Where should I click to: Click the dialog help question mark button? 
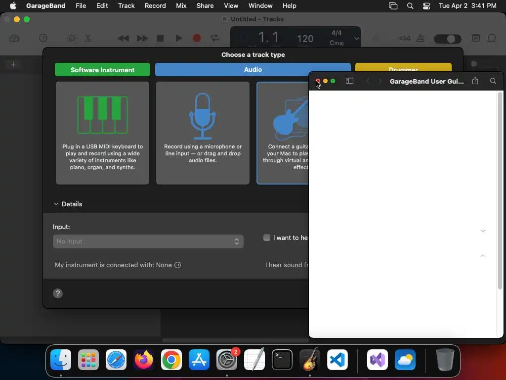pyautogui.click(x=58, y=293)
